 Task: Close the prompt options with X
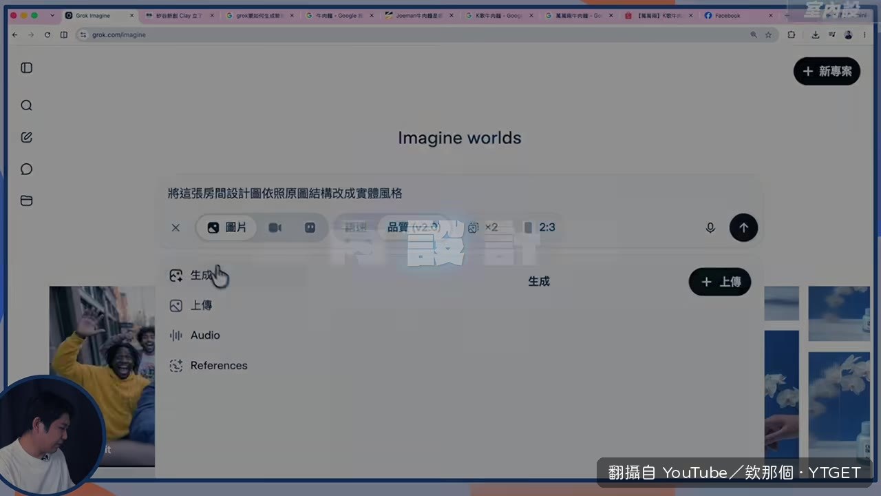pos(176,227)
